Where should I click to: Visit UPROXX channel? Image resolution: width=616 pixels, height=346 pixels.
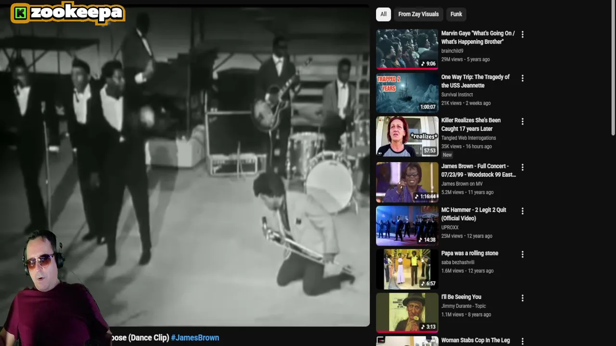tap(450, 227)
